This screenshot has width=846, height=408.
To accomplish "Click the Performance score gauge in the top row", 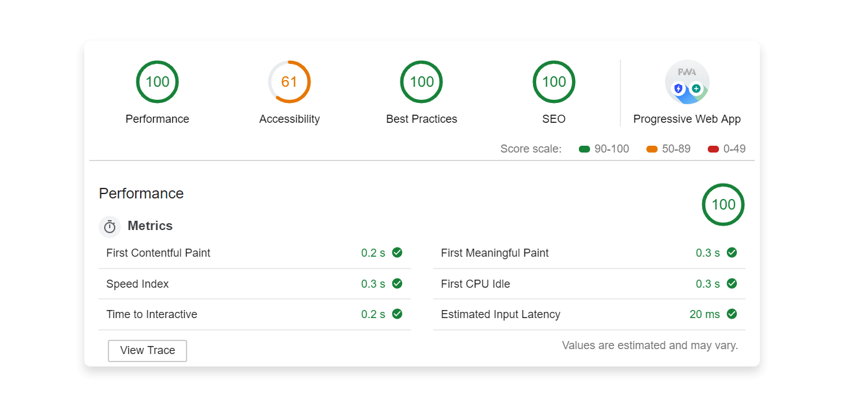I will [x=157, y=82].
